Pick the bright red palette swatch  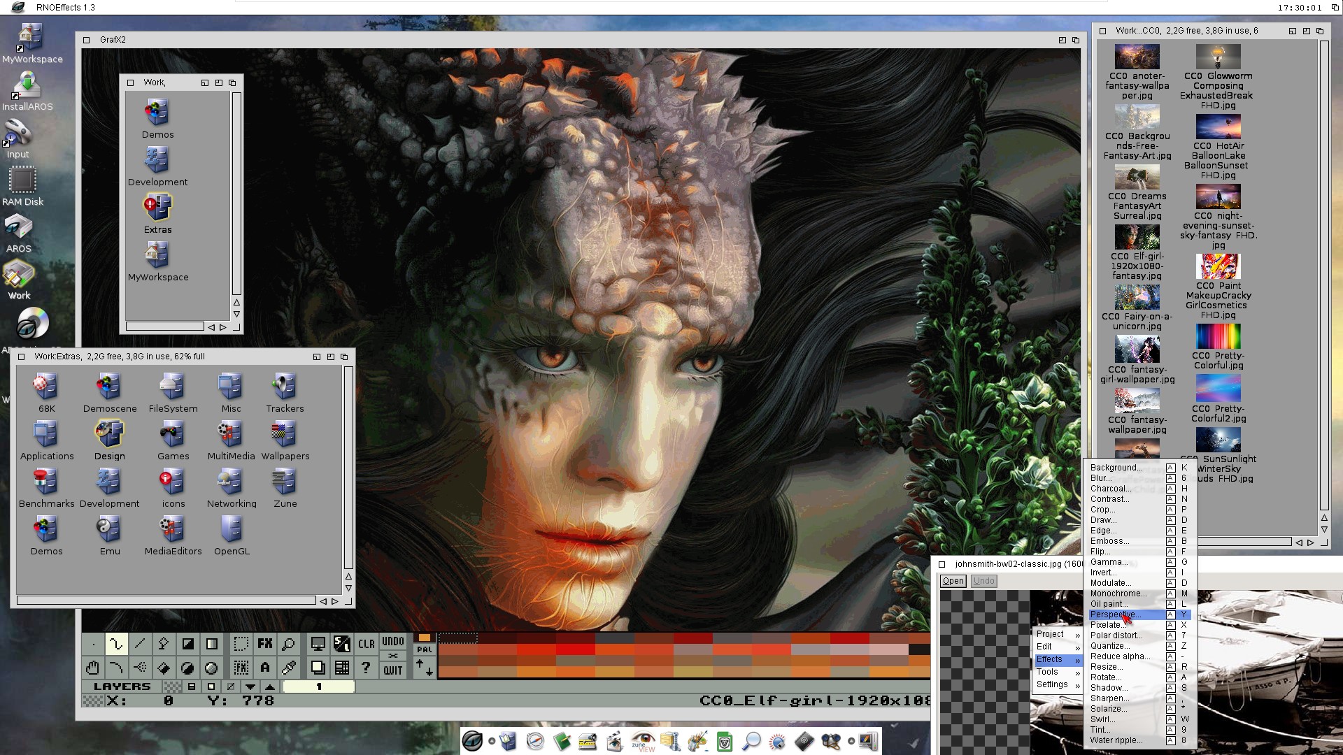[575, 649]
